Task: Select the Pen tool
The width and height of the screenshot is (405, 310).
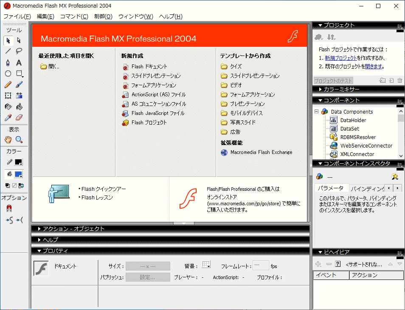Action: pyautogui.click(x=8, y=63)
